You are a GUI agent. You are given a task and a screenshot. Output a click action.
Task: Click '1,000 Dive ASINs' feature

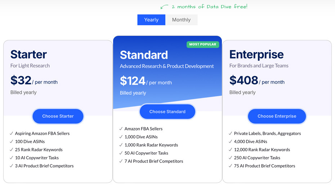(x=141, y=137)
